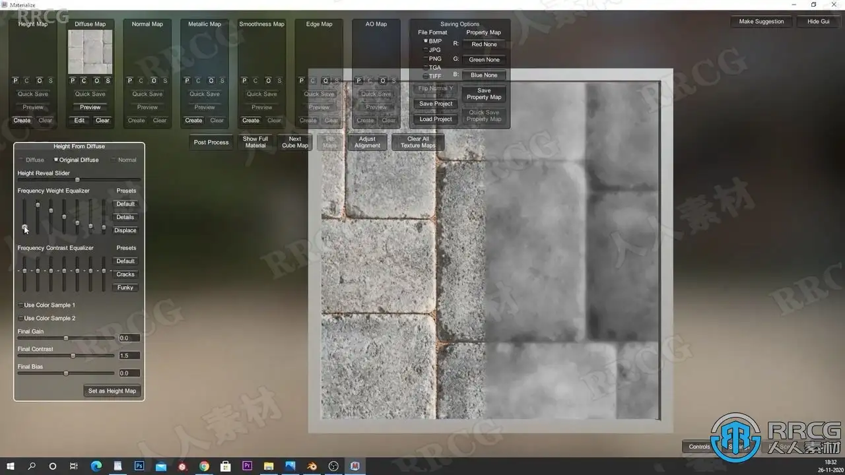The image size is (845, 475).
Task: Click the Diffuse Map copy (C) button
Action: pyautogui.click(x=84, y=81)
